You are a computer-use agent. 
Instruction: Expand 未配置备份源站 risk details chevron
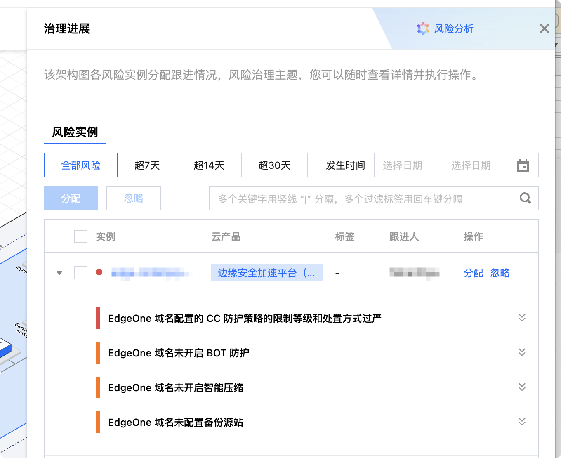(x=522, y=422)
